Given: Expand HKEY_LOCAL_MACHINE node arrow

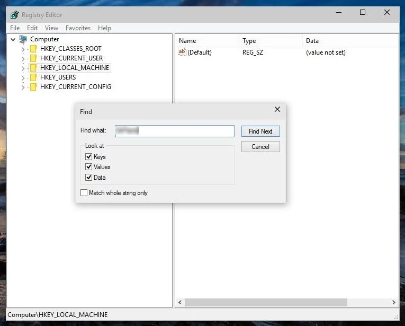Looking at the screenshot, I should [x=23, y=68].
